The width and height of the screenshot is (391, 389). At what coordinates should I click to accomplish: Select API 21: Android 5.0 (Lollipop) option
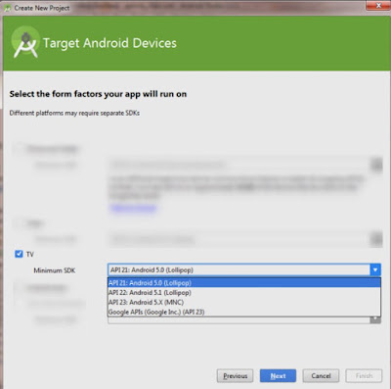pyautogui.click(x=244, y=283)
